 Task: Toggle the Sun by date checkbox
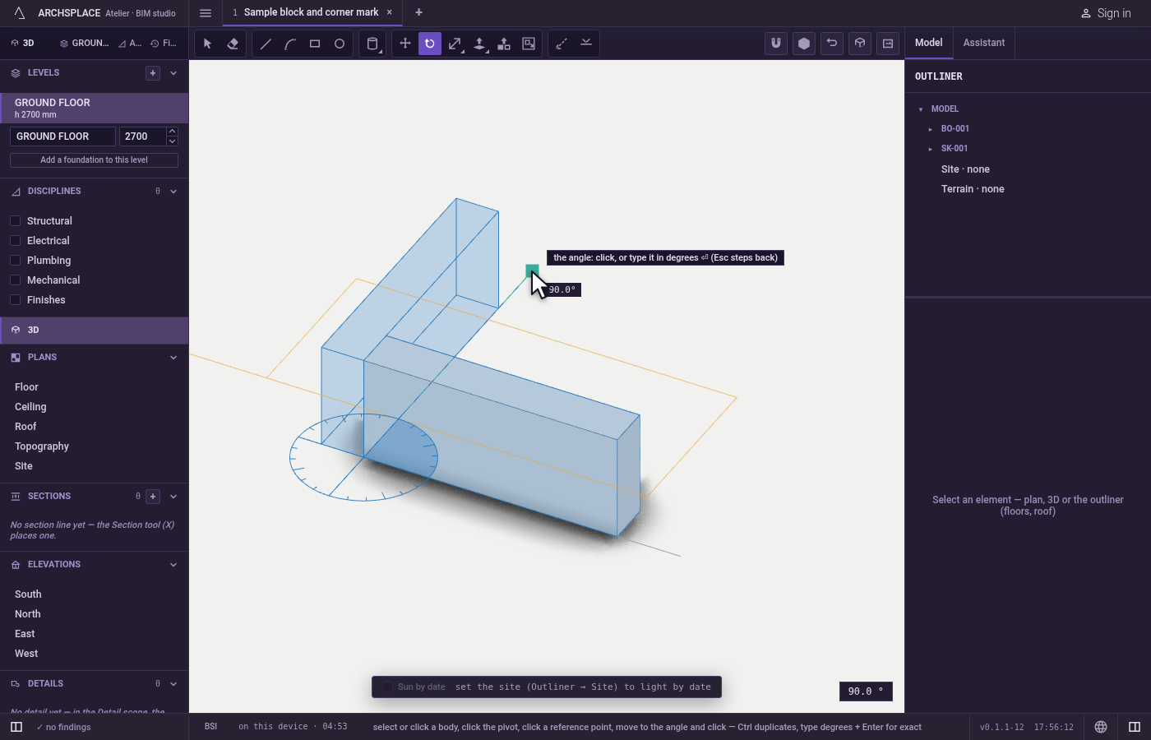click(x=388, y=687)
